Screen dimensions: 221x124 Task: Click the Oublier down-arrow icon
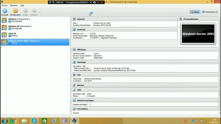tap(25, 11)
